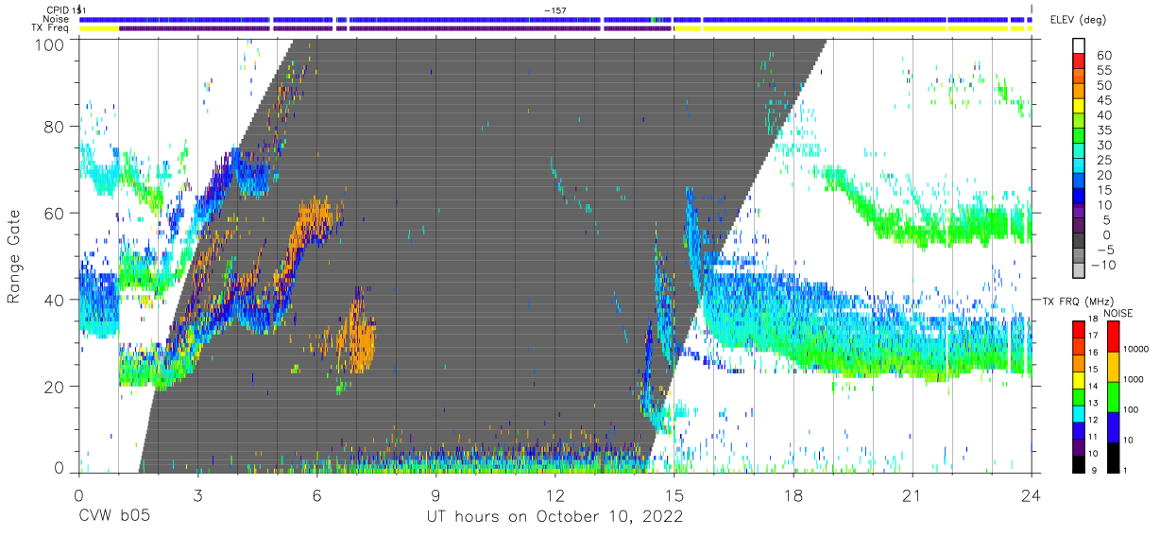Click the 40 tick on Range Gate axis
Viewport: 1160px width, 536px height.
tap(55, 301)
